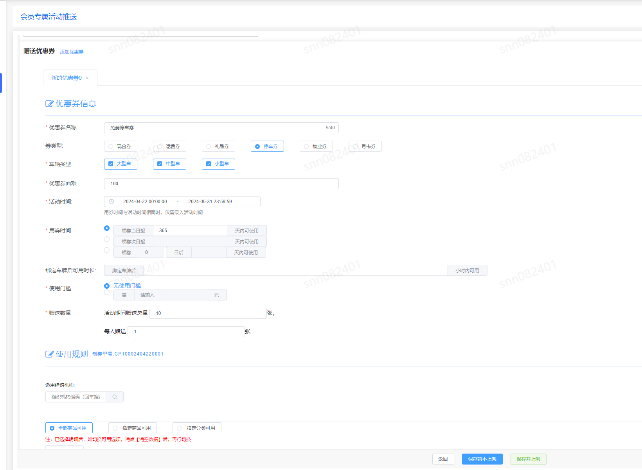Select the 领券…日后 usage time radio

point(107,250)
